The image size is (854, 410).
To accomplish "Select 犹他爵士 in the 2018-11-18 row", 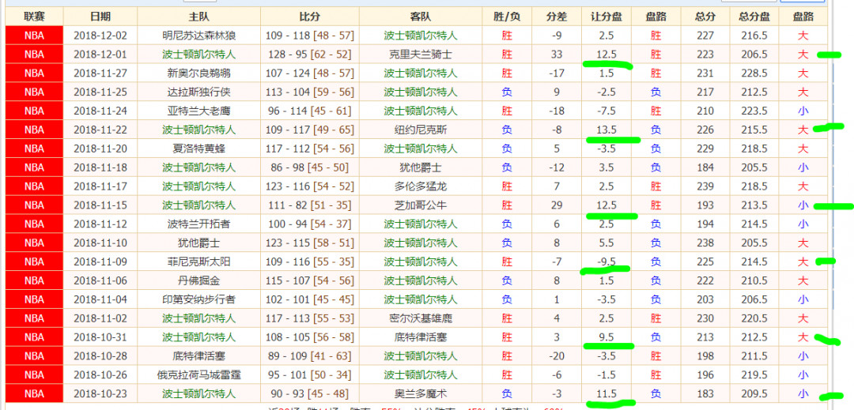I will [x=421, y=167].
